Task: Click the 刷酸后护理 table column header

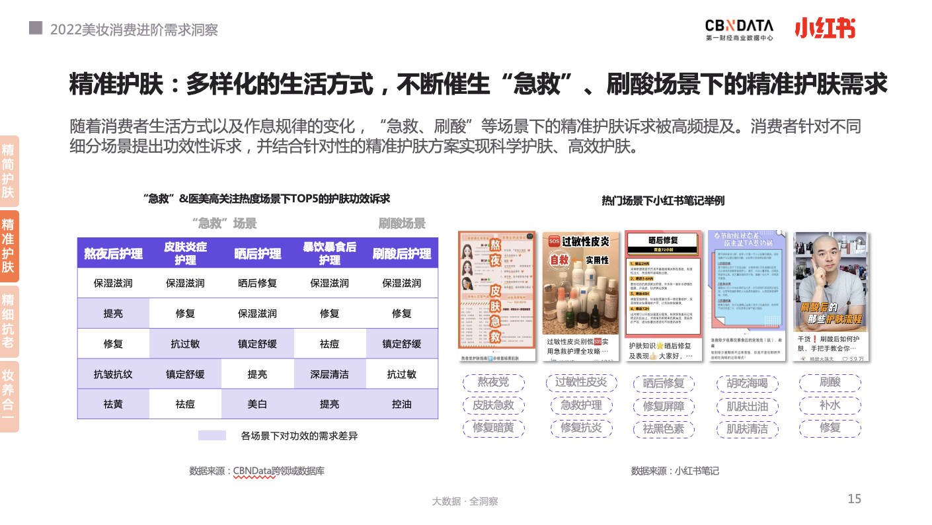Action: click(402, 253)
